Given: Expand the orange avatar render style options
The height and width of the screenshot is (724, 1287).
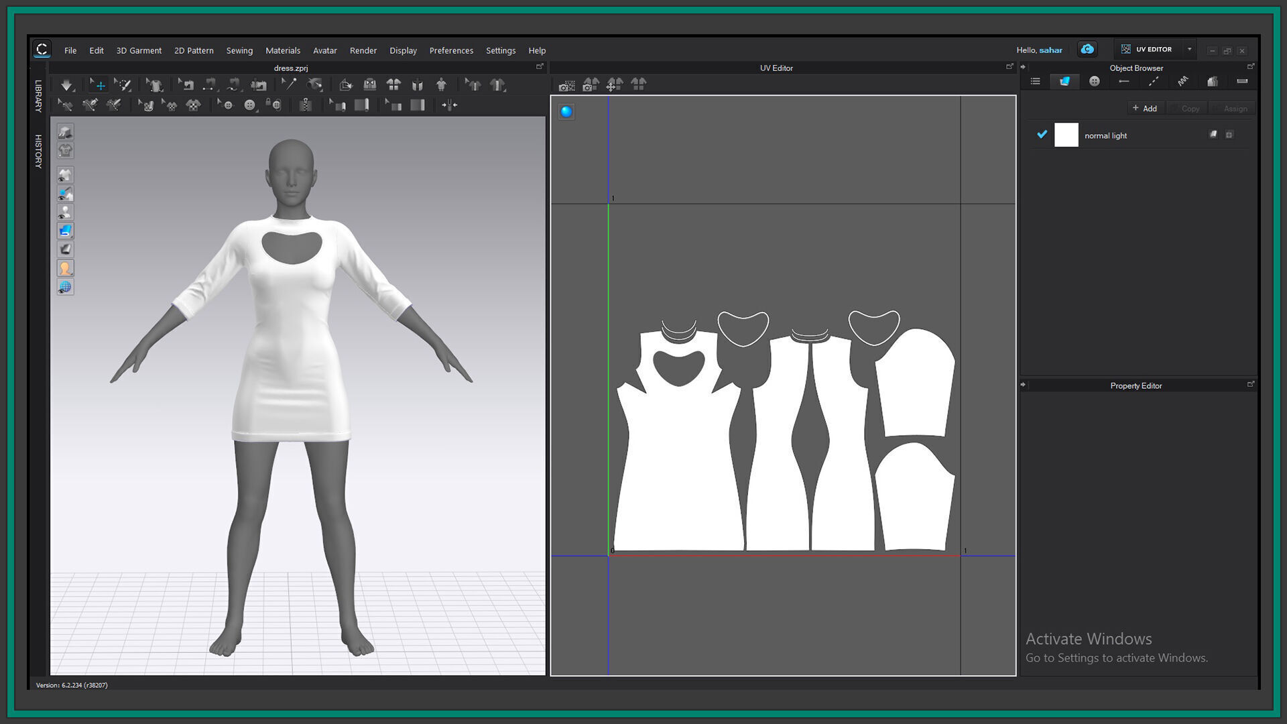Looking at the screenshot, I should click(65, 269).
